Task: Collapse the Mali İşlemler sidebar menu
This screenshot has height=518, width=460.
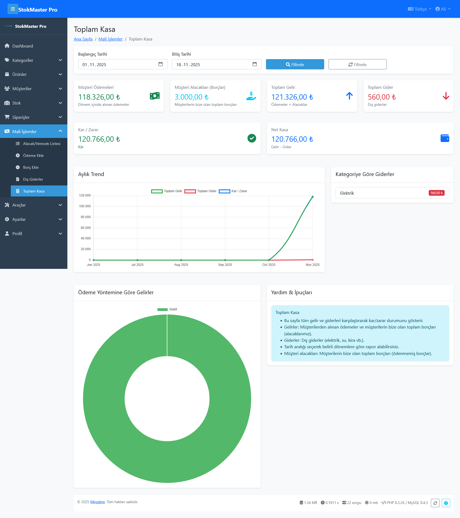Action: 34,131
